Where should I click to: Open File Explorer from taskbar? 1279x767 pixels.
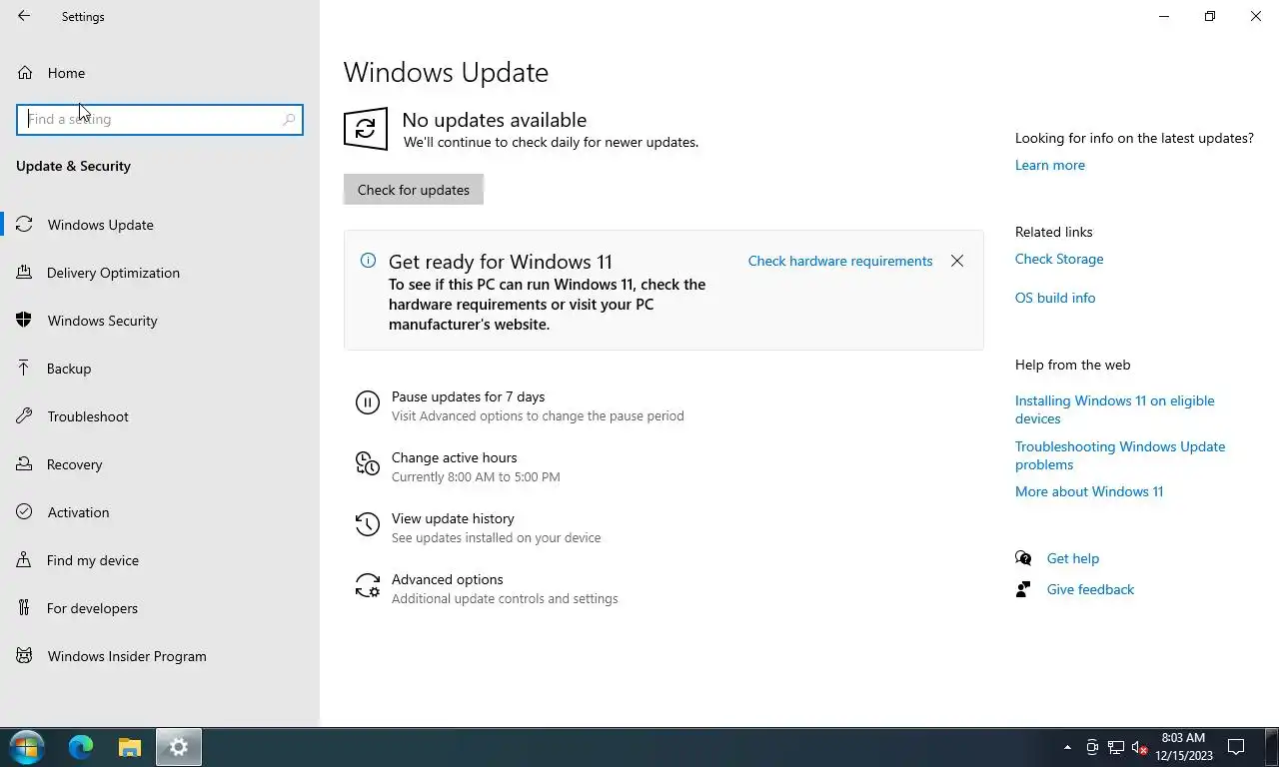point(130,747)
